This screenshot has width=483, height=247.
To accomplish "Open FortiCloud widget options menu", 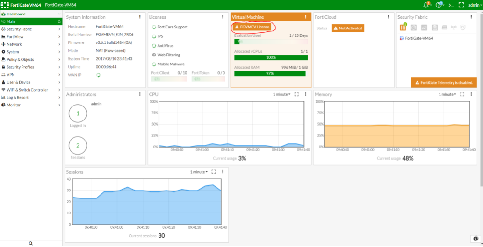I will click(389, 17).
